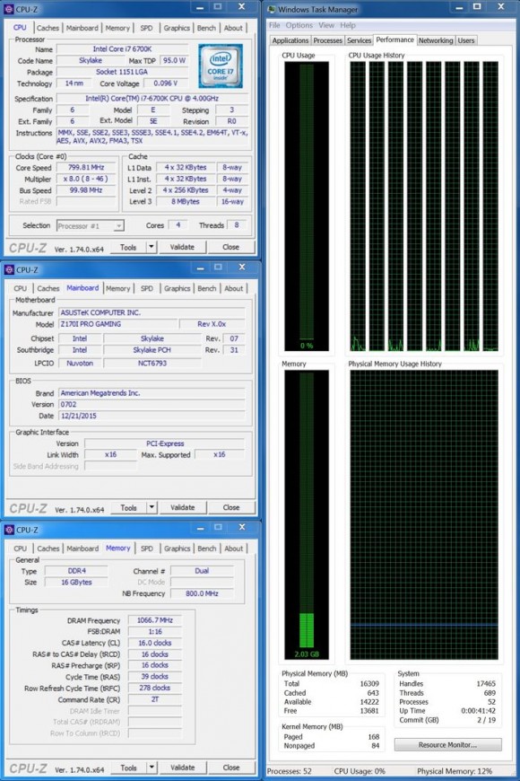Screen dimensions: 520x781
Task: Switch to Caches tab in top CPU-Z window
Action: click(x=48, y=28)
